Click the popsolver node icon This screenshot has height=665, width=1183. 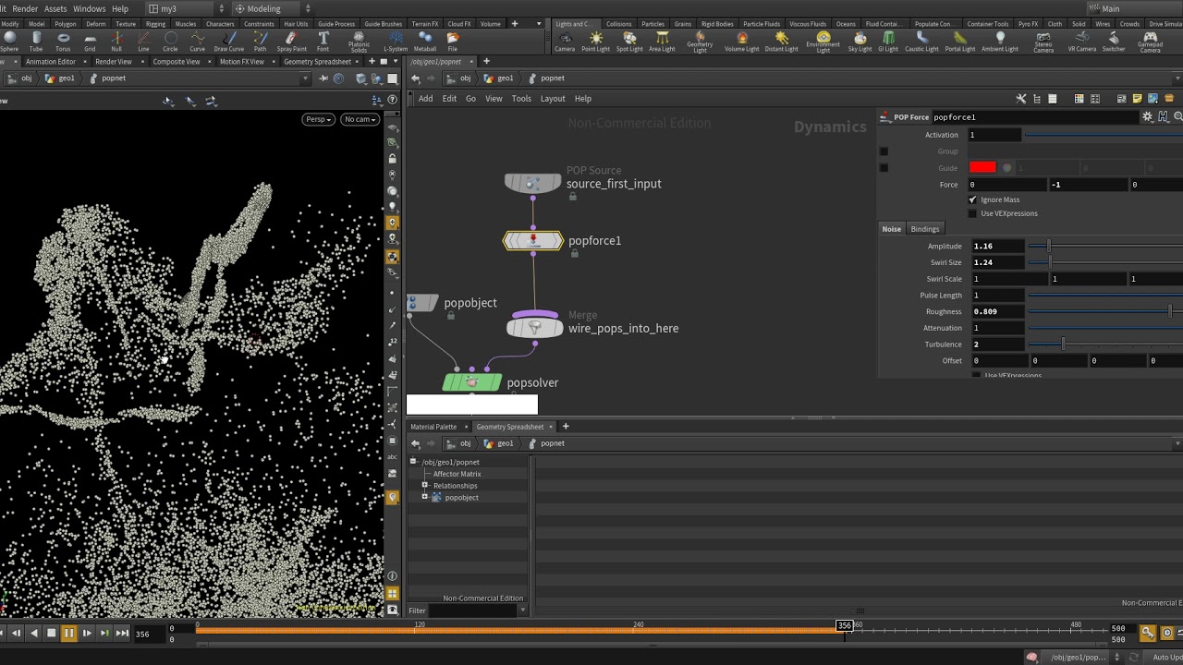point(472,382)
